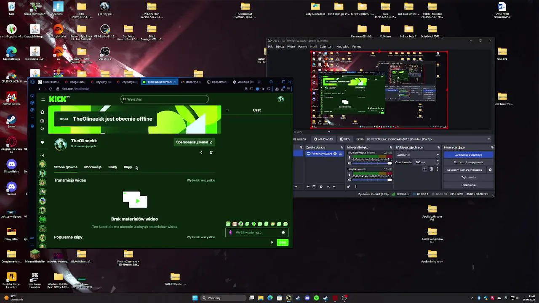Open Narzędzia menu in OBS

click(342, 47)
